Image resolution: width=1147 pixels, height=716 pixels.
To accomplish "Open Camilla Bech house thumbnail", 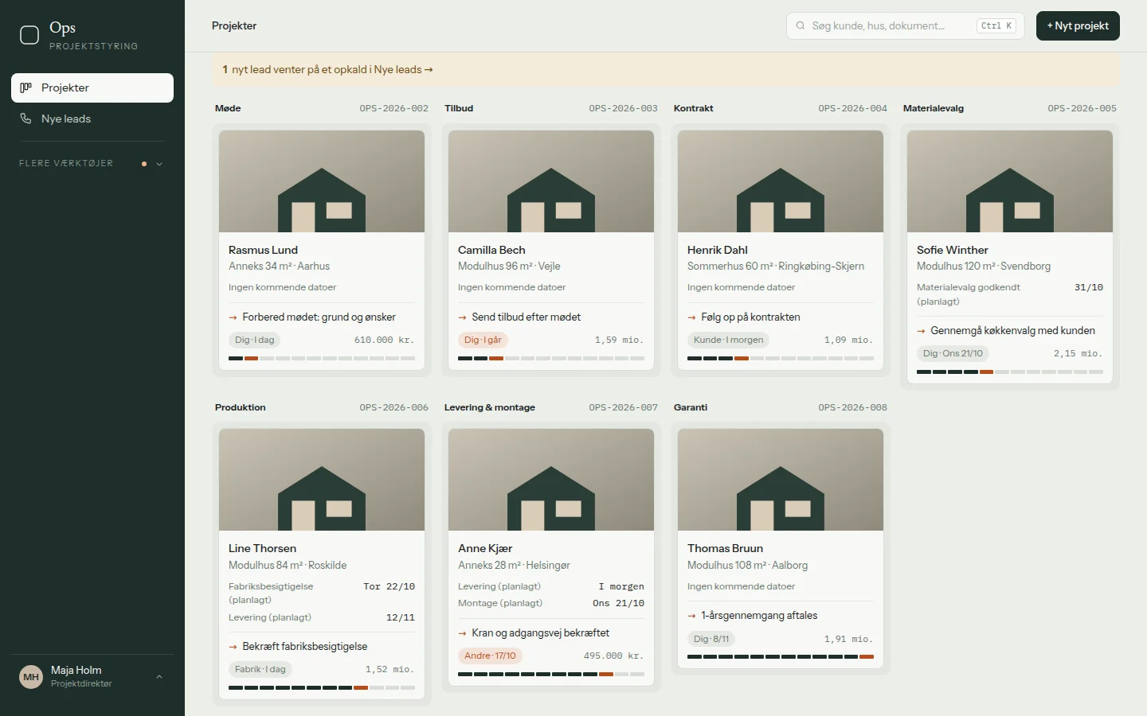I will point(551,181).
